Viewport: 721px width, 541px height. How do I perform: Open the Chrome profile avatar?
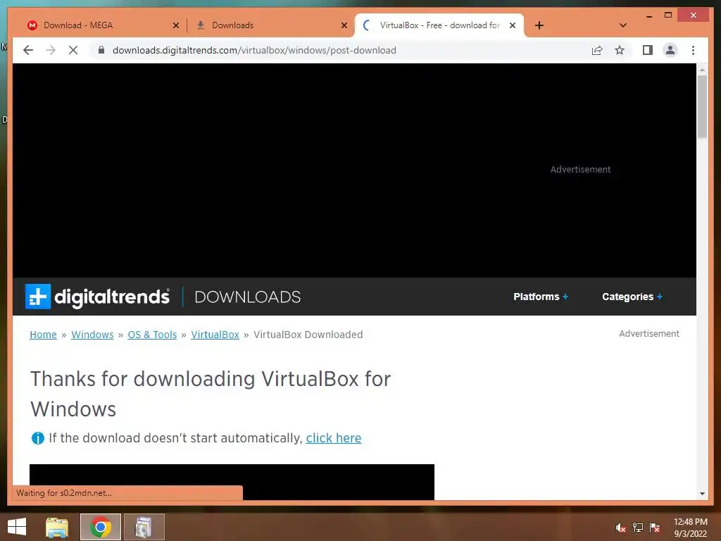tap(670, 50)
